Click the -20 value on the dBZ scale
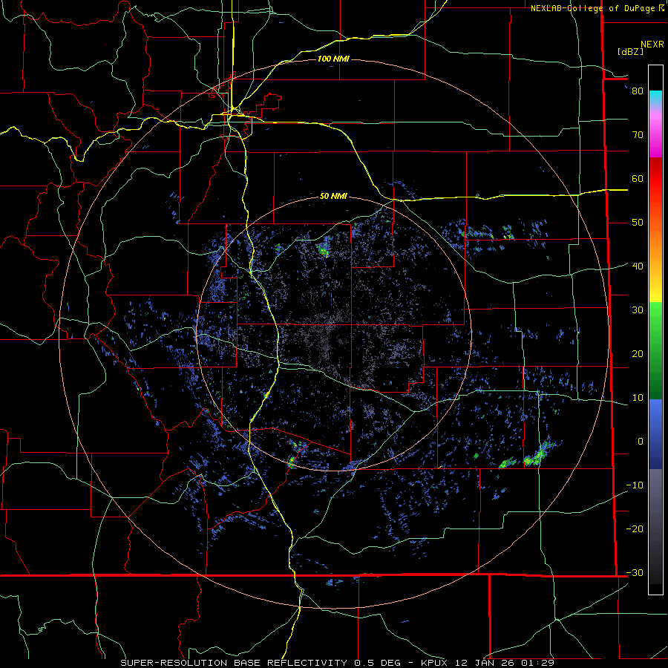The height and width of the screenshot is (668, 668). [x=635, y=528]
